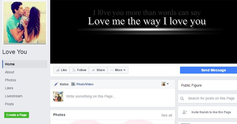Click the Share arrow icon

point(93,70)
